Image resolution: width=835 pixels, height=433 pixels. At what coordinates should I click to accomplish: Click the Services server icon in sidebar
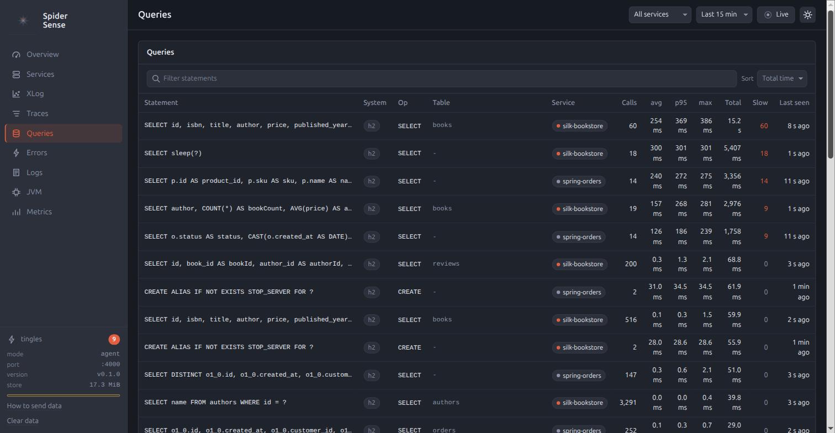click(x=16, y=75)
